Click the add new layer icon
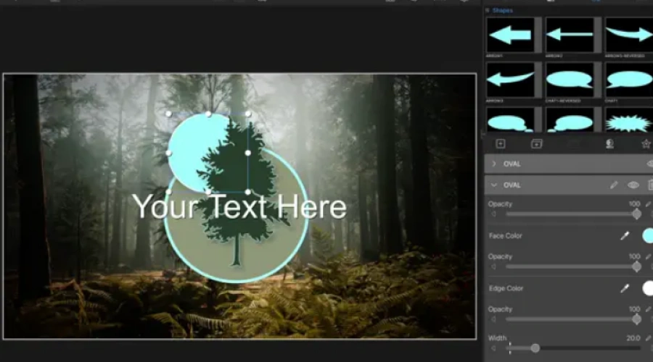The image size is (653, 362). (x=500, y=144)
